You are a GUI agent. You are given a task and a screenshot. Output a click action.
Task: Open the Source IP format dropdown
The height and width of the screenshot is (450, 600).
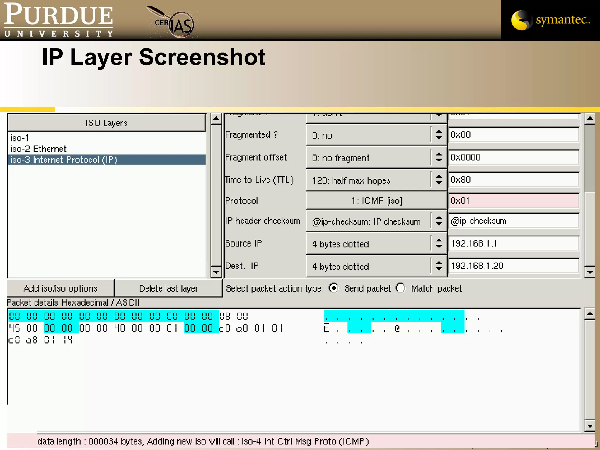[x=376, y=244]
